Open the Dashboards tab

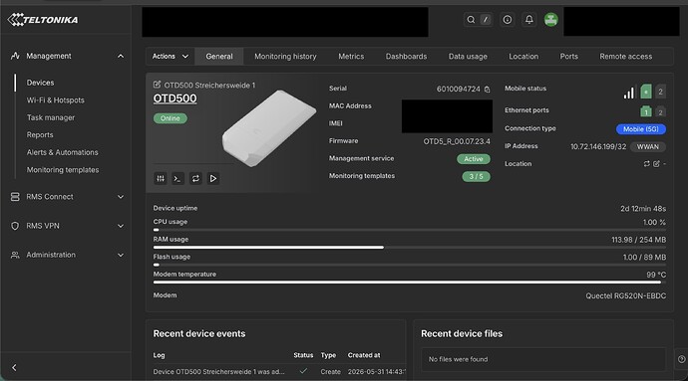coord(406,56)
